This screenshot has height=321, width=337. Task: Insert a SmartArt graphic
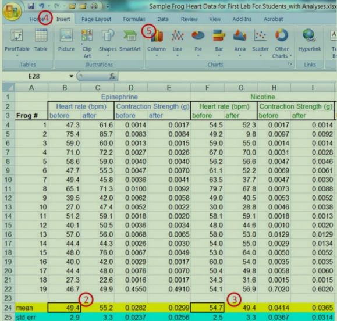130,41
